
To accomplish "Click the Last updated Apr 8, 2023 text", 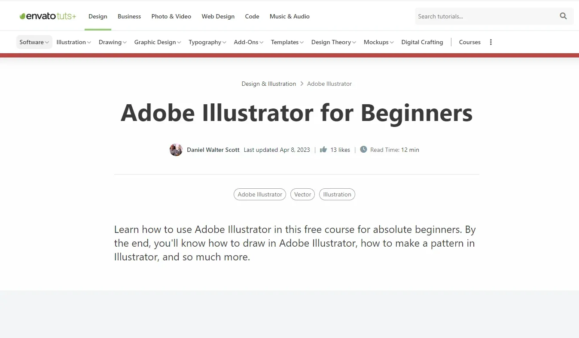I will [x=277, y=150].
